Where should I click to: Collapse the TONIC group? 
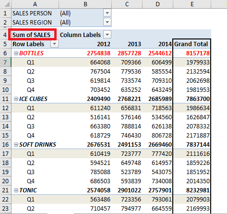tap(16, 190)
